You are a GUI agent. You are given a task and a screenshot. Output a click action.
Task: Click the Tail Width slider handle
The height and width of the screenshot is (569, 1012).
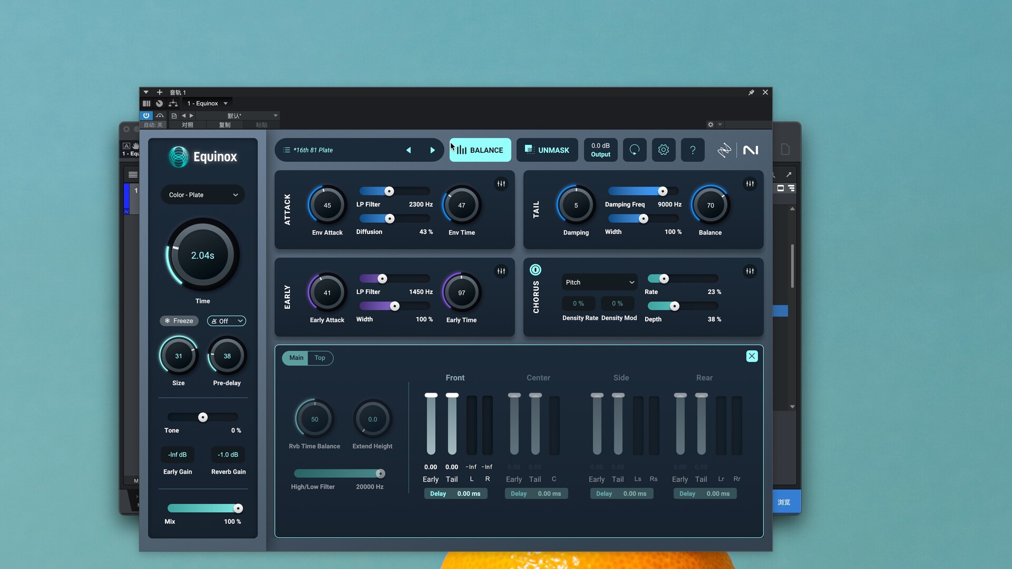643,219
